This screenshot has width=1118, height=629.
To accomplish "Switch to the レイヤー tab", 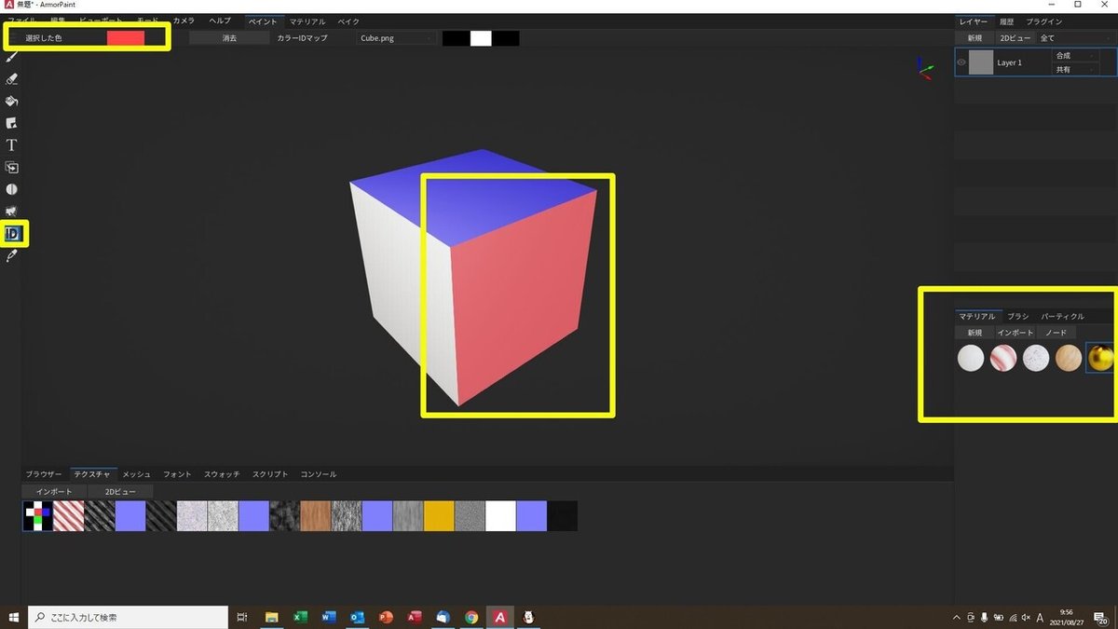I will coord(973,21).
